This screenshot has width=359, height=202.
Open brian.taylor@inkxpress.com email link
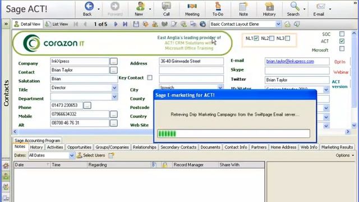tap(290, 61)
